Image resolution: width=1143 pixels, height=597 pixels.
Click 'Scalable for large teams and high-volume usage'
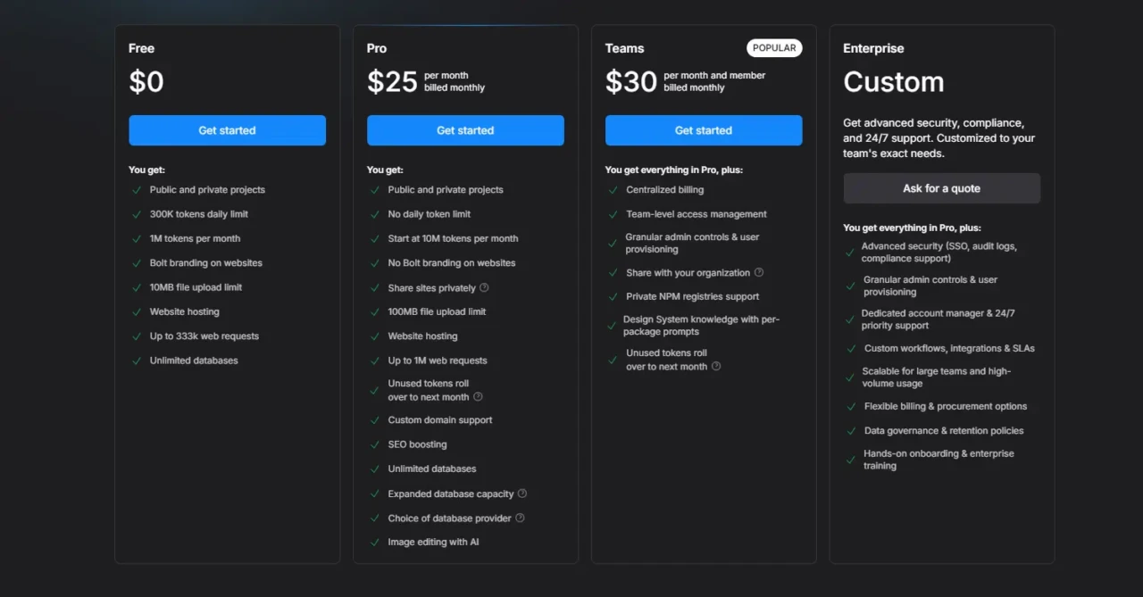coord(937,377)
